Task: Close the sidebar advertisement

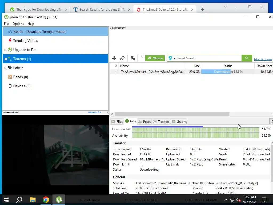Action: 108,113
